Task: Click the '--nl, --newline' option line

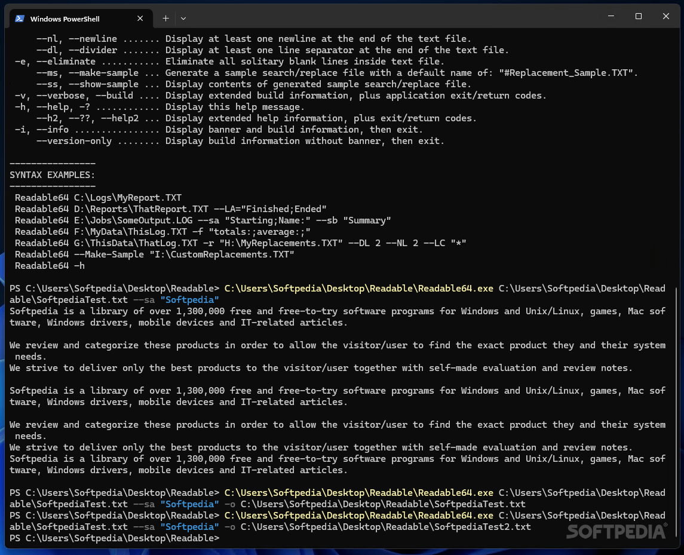Action: pos(254,39)
